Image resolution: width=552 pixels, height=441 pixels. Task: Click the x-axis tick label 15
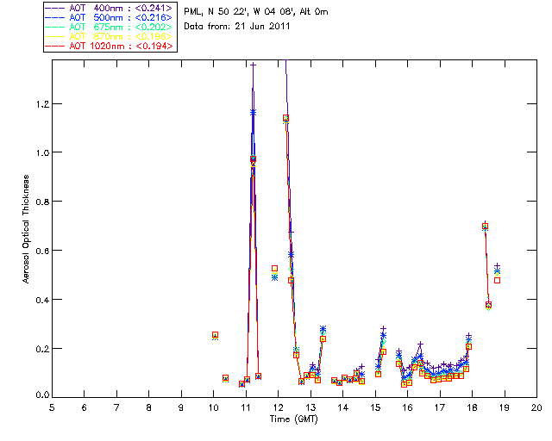click(375, 407)
